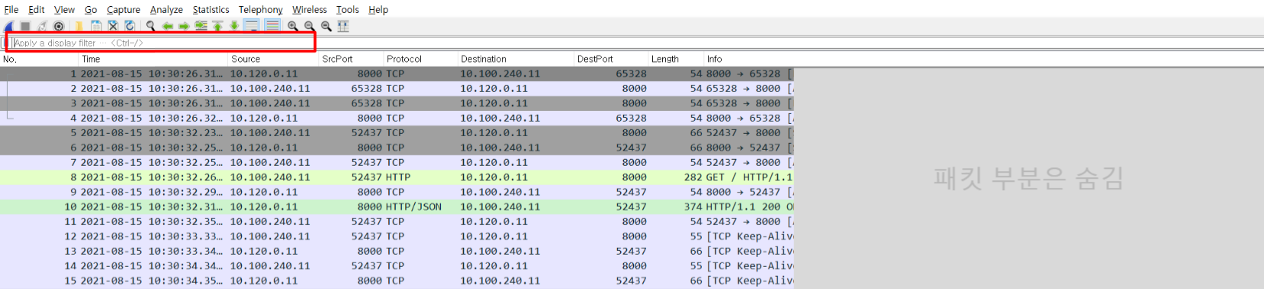
Task: Go forward in packet history
Action: point(184,26)
